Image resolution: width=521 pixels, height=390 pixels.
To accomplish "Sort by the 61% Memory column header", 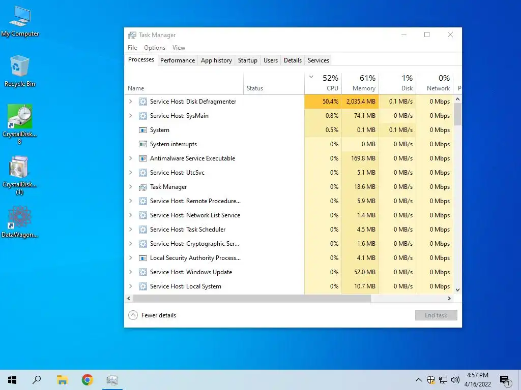I will pyautogui.click(x=360, y=83).
